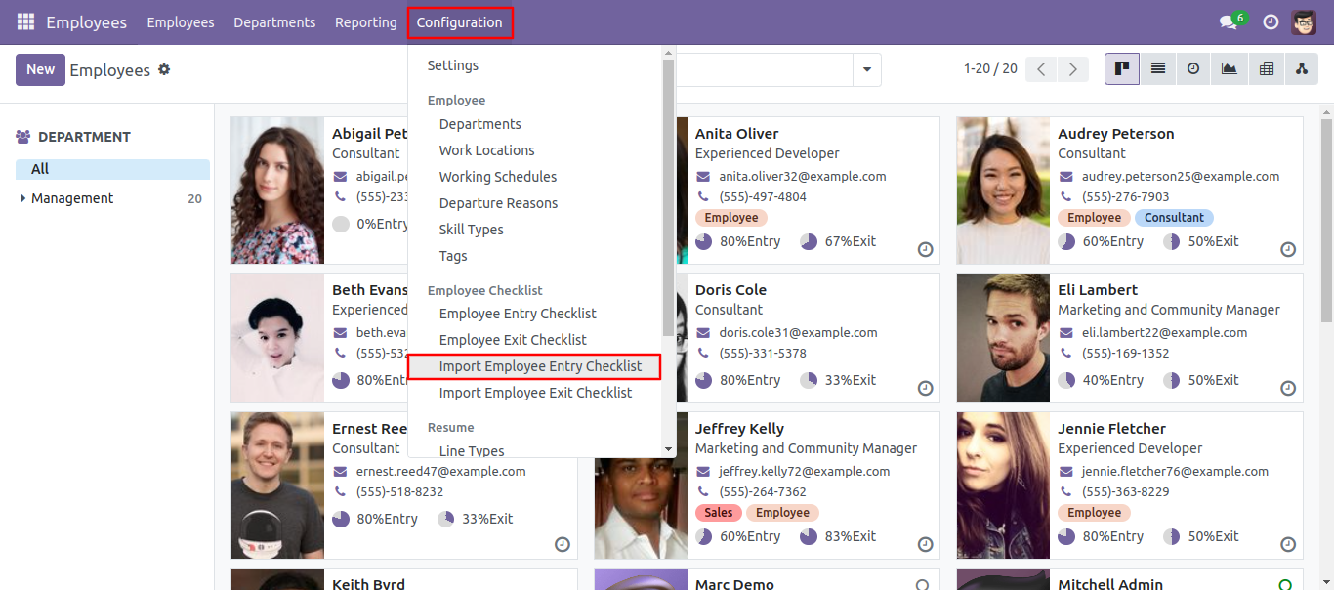Select Import Employee Entry Checklist

(x=534, y=366)
